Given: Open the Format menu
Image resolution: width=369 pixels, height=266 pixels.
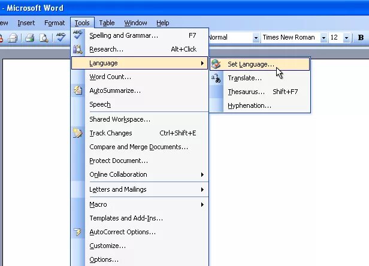Looking at the screenshot, I should pos(55,23).
